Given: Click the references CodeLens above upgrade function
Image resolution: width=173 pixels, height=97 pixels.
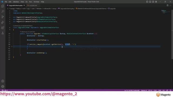Looking at the screenshot, I should [x=28, y=32].
